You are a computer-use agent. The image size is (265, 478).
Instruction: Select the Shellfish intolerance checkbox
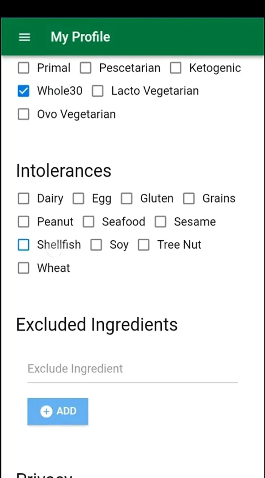pyautogui.click(x=23, y=245)
